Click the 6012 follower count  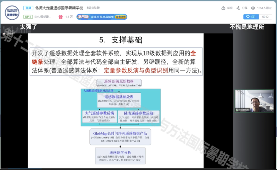(265, 17)
